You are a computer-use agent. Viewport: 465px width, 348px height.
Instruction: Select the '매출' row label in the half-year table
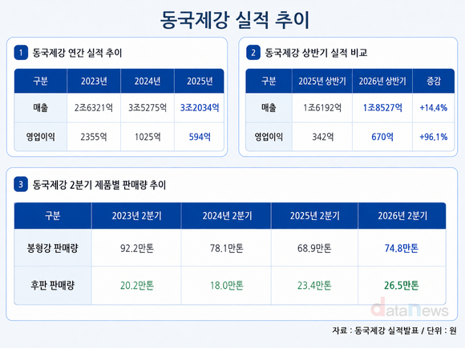coord(269,107)
